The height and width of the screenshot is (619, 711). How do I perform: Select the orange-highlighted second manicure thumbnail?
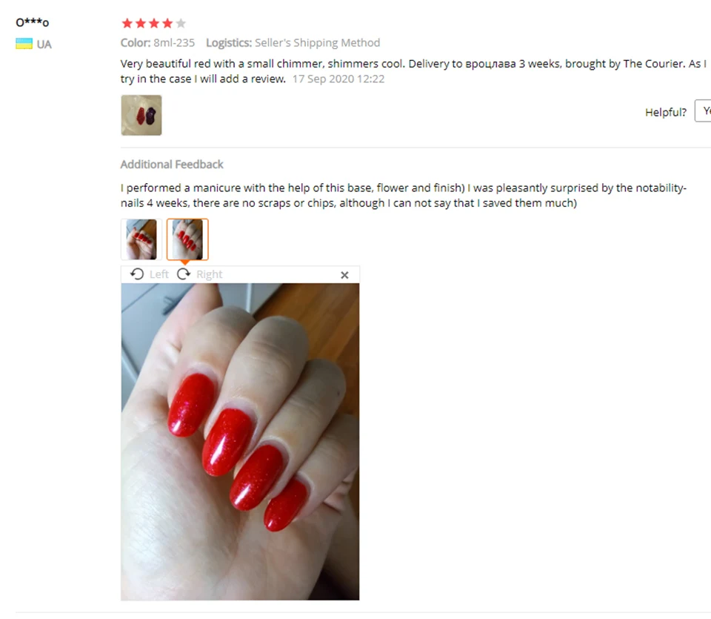(187, 239)
